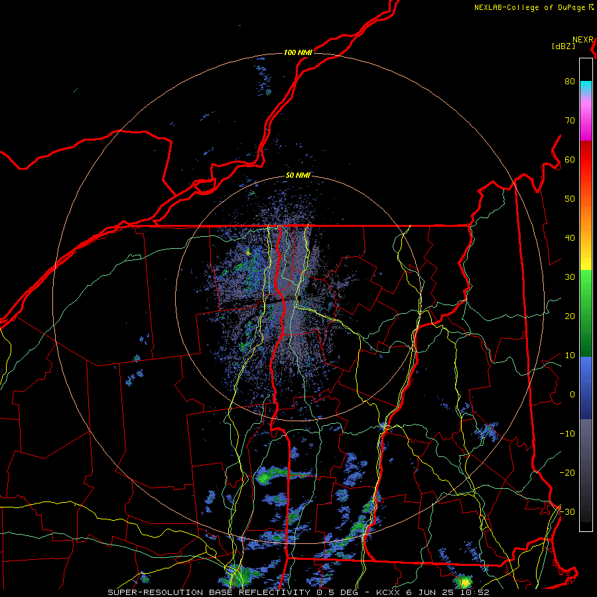Click the cyan top segment of color bar
This screenshot has height=597, width=597.
[x=586, y=87]
